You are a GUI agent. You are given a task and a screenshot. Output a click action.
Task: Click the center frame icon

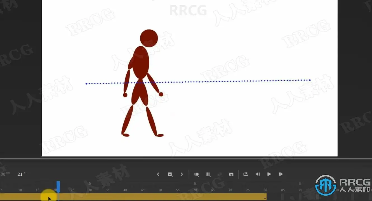[231, 174]
